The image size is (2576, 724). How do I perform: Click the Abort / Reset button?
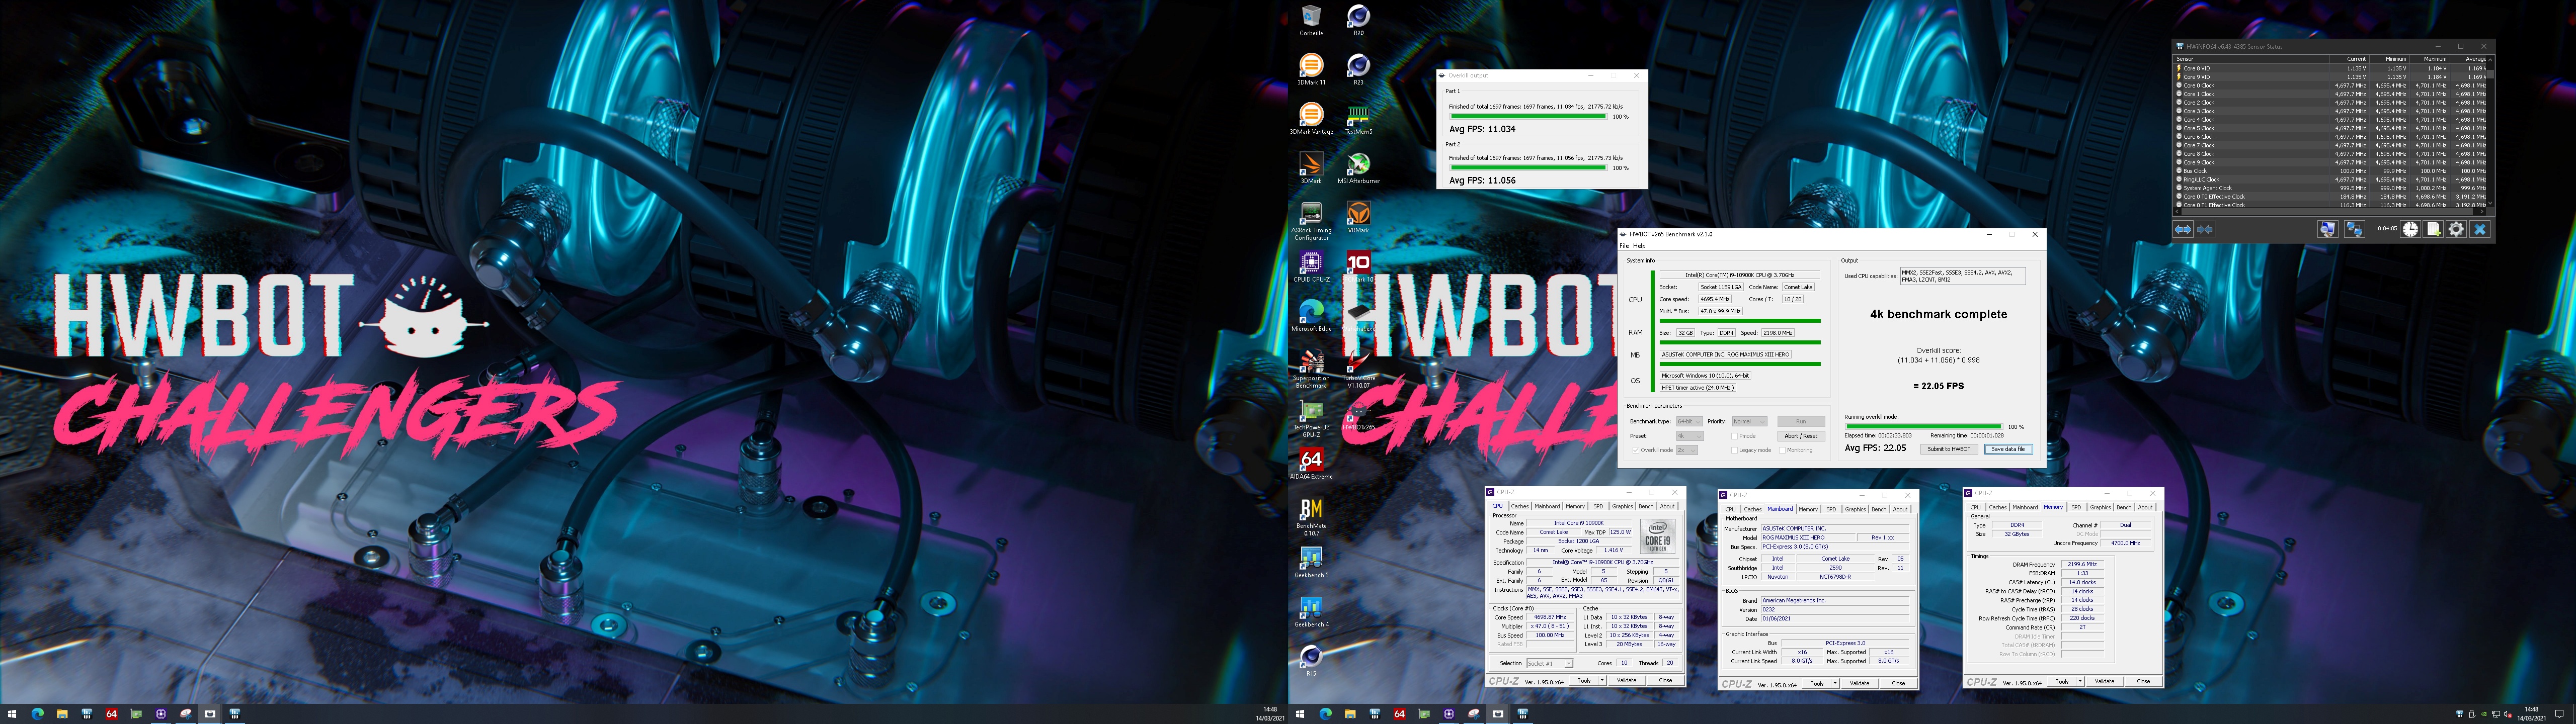pyautogui.click(x=1800, y=436)
